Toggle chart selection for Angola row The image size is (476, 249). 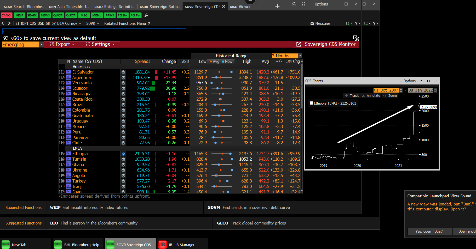123,176
